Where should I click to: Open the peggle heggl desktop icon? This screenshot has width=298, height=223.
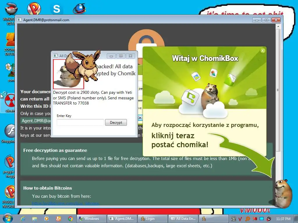pyautogui.click(x=9, y=166)
